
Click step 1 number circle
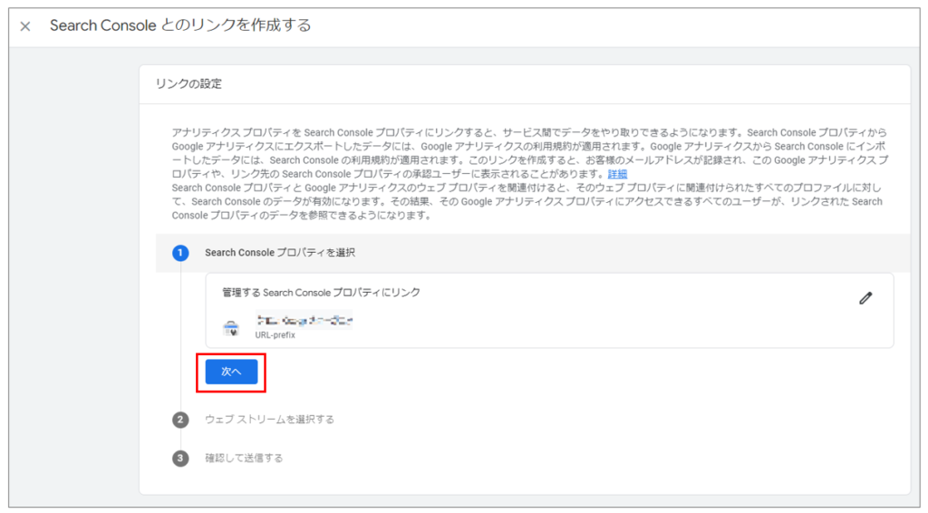[180, 253]
